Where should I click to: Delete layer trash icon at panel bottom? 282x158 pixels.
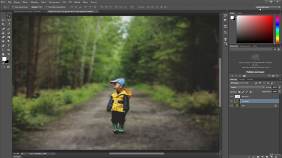coord(276,157)
